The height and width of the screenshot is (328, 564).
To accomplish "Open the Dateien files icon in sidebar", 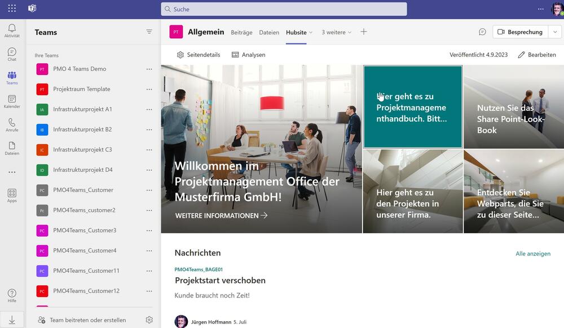I will (12, 148).
